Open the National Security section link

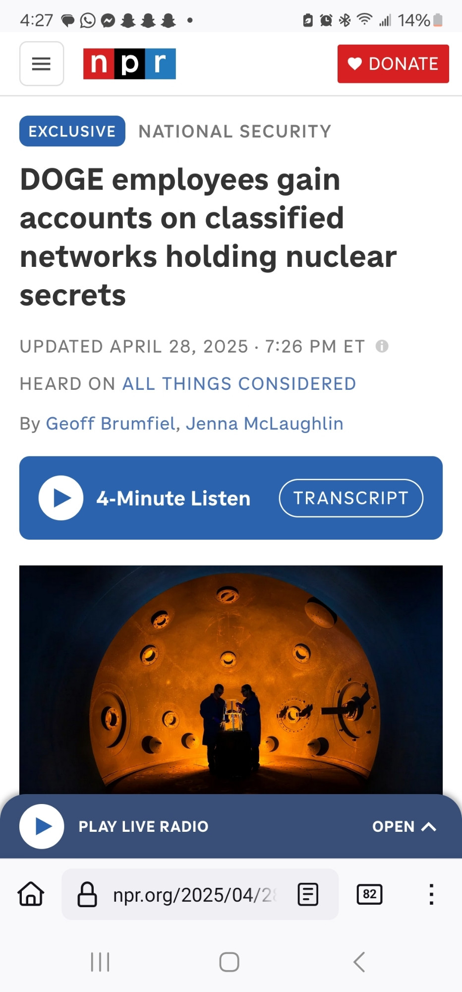235,131
